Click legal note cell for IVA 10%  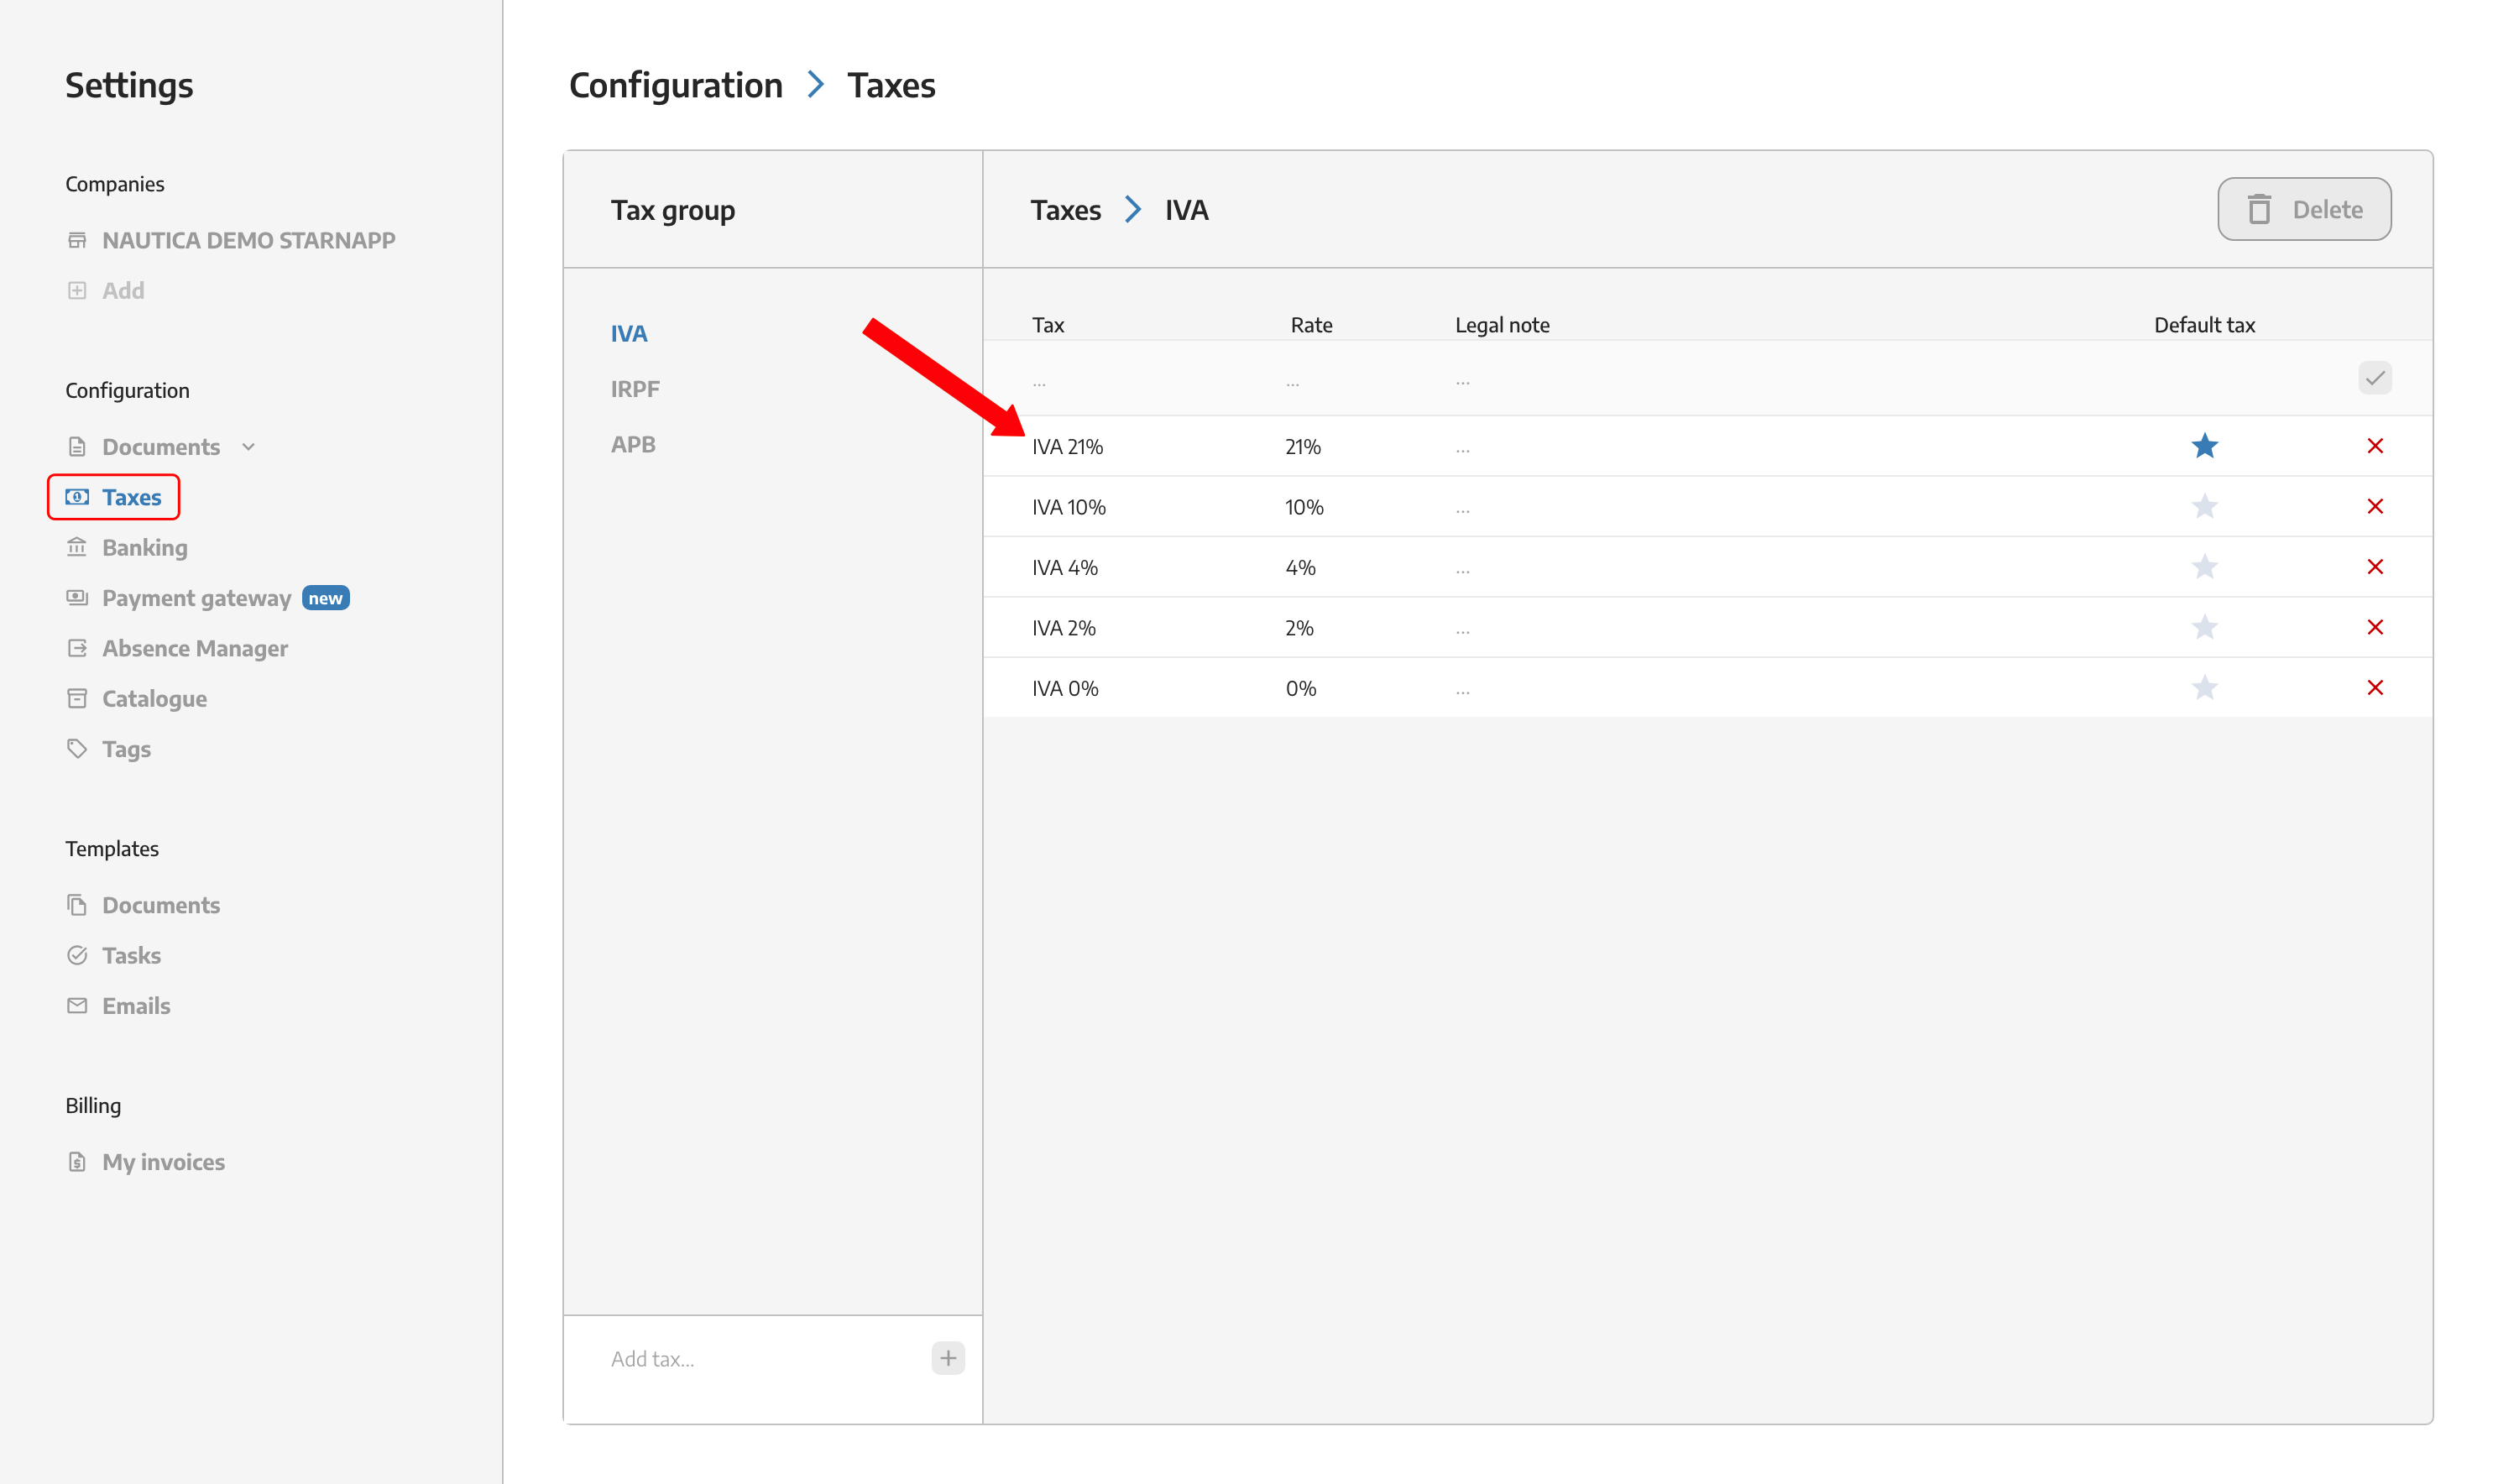1463,510
